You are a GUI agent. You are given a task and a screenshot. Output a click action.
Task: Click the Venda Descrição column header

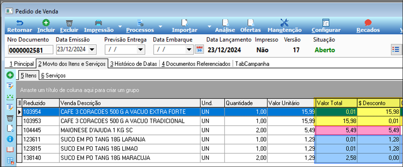[x=130, y=103]
